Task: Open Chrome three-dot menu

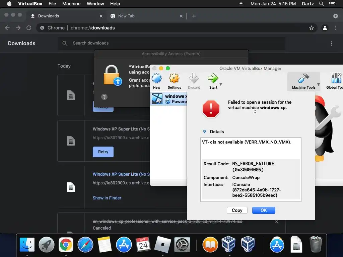Action: [336, 28]
